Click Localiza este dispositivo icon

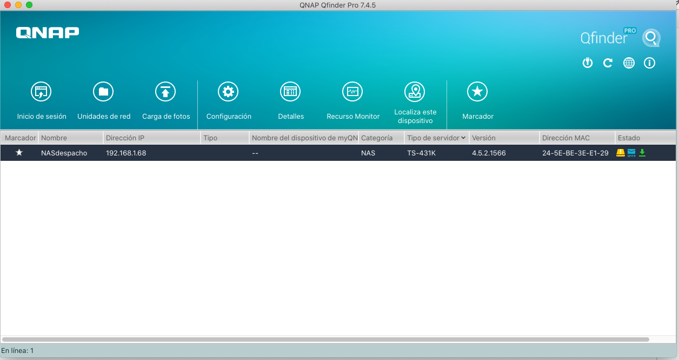click(x=415, y=92)
